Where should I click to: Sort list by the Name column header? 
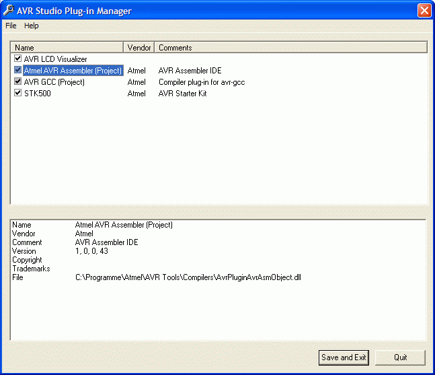tap(67, 48)
